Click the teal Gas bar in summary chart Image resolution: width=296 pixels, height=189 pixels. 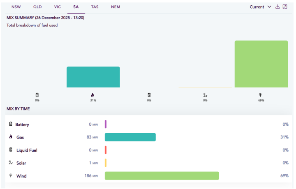pyautogui.click(x=93, y=77)
